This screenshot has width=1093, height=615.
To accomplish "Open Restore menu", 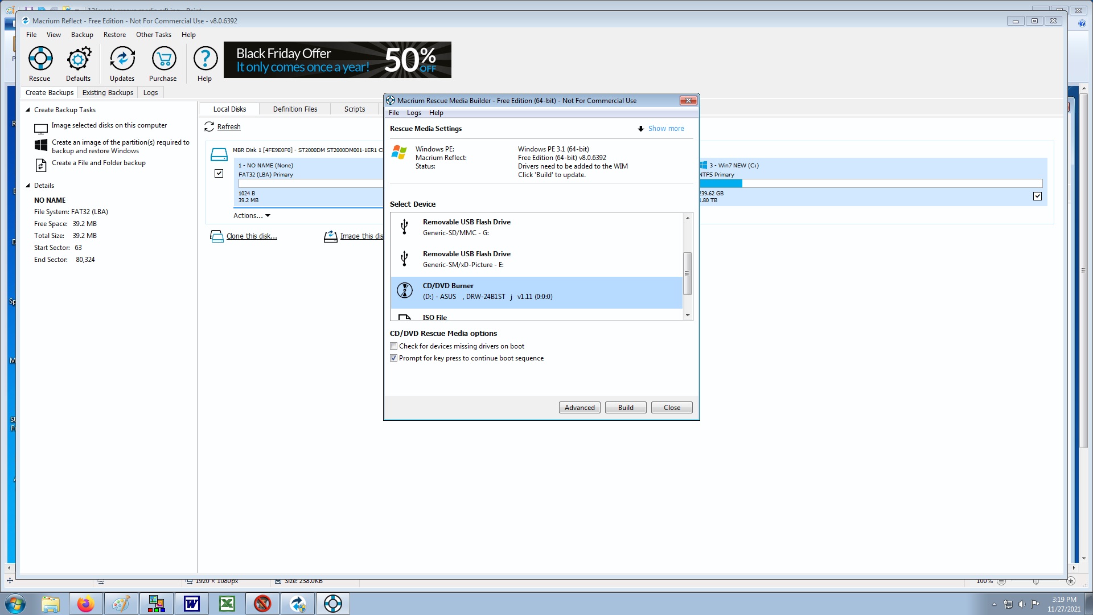I will click(x=114, y=35).
